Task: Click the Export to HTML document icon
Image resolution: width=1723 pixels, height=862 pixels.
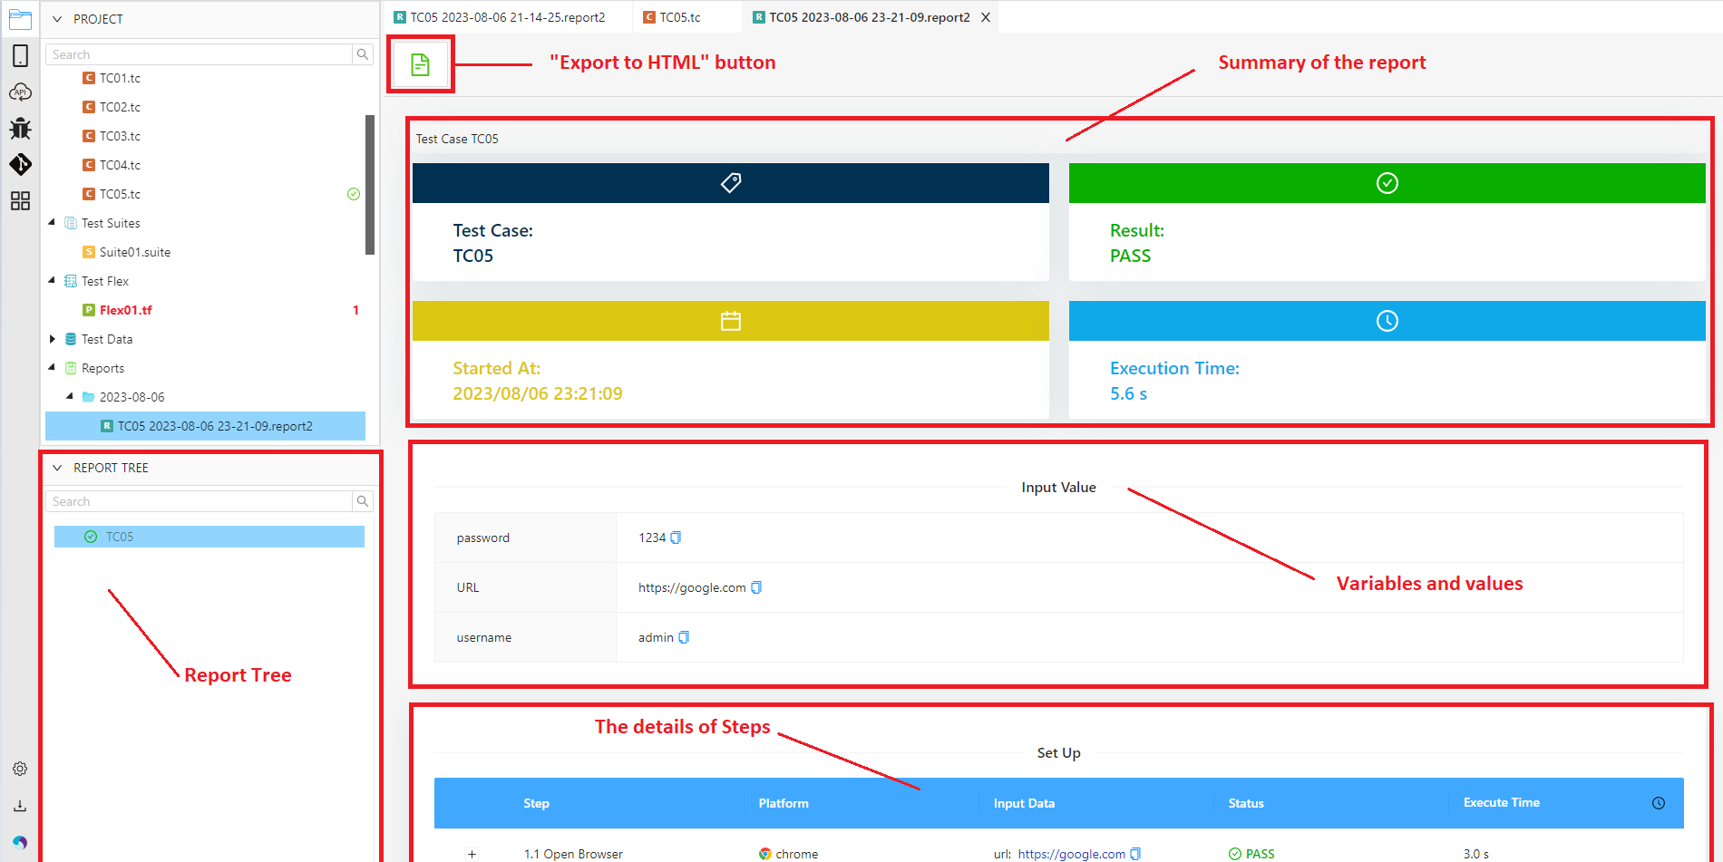Action: 420,64
